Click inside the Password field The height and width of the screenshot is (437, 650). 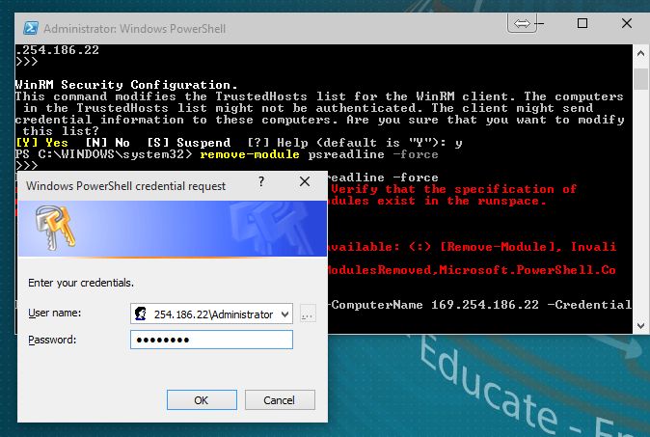(211, 340)
